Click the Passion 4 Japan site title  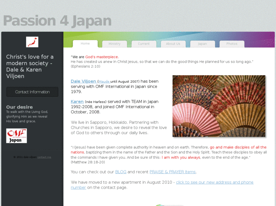tap(57, 21)
